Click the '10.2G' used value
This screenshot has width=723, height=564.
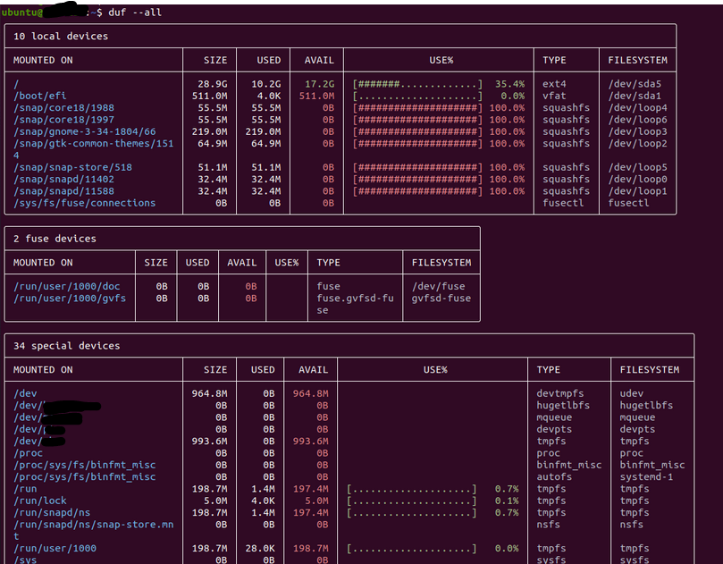pos(265,84)
